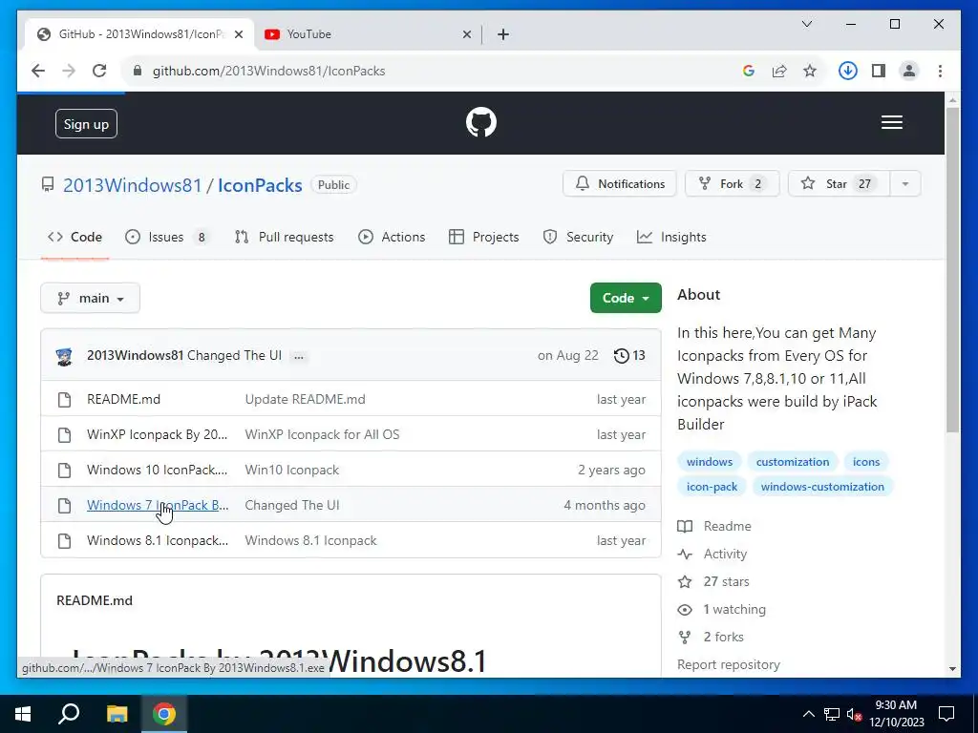Click the address bar URL field
The image size is (978, 733).
[x=436, y=71]
